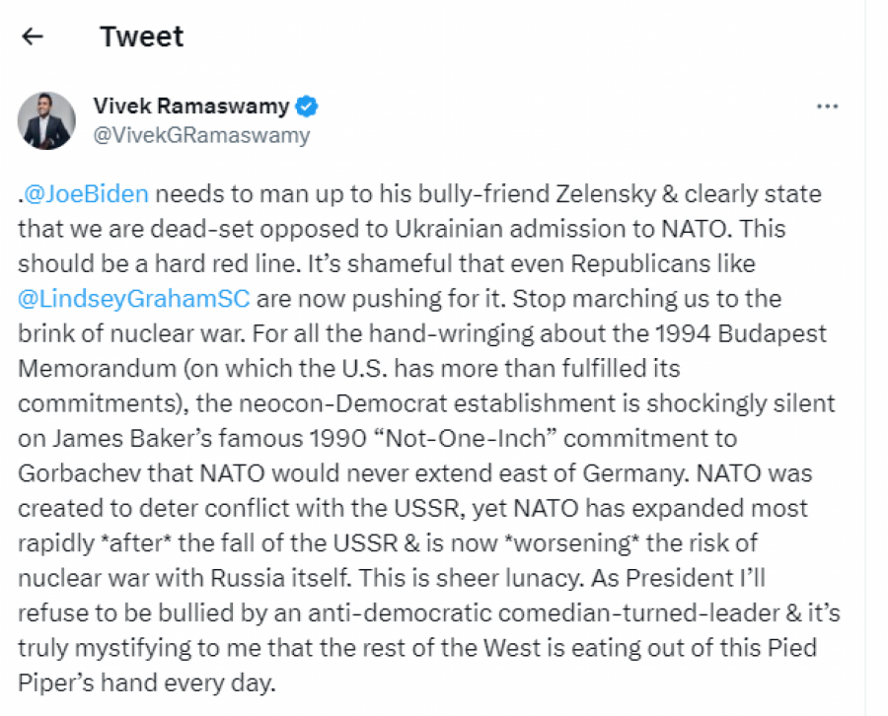The width and height of the screenshot is (888, 716).
Task: Open the @VivekGRamaswamy handle link
Action: point(200,135)
